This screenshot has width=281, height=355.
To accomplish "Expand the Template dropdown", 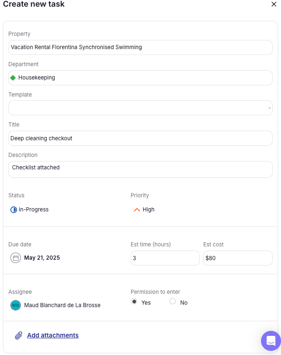I will coord(140,108).
